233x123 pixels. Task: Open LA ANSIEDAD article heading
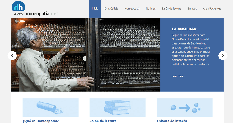184,29
